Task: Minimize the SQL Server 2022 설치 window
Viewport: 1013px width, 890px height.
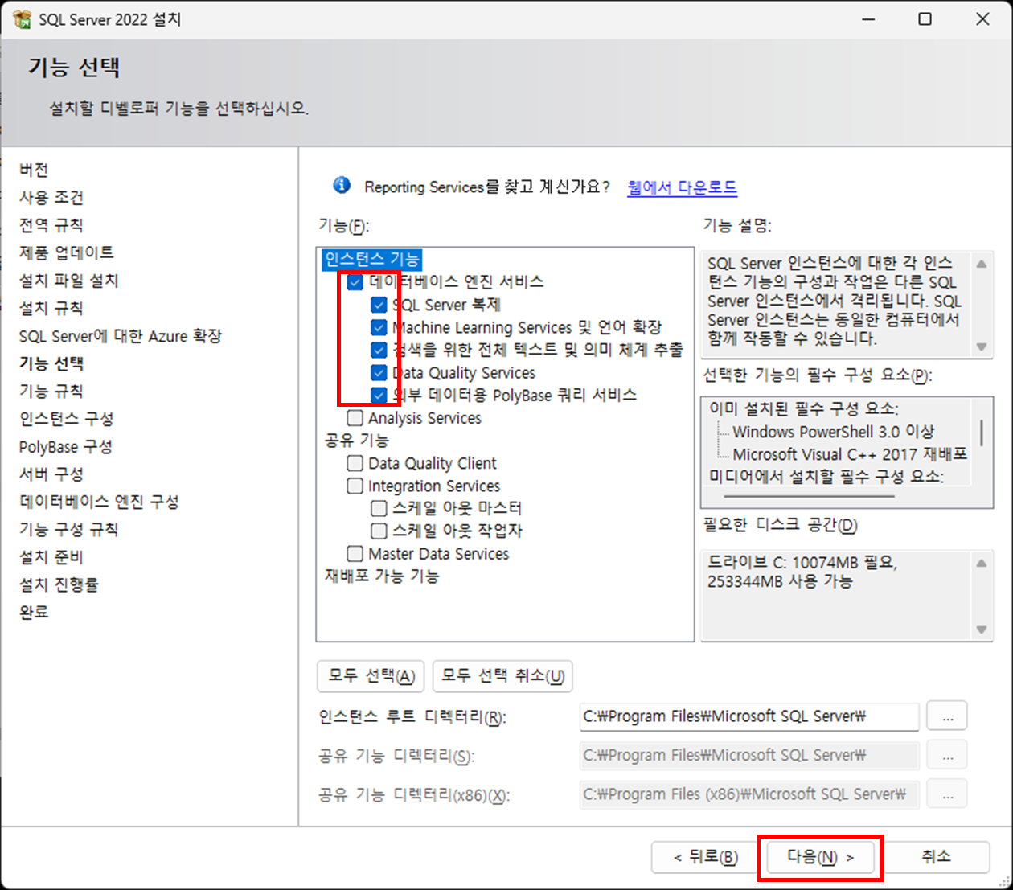Action: coord(868,18)
